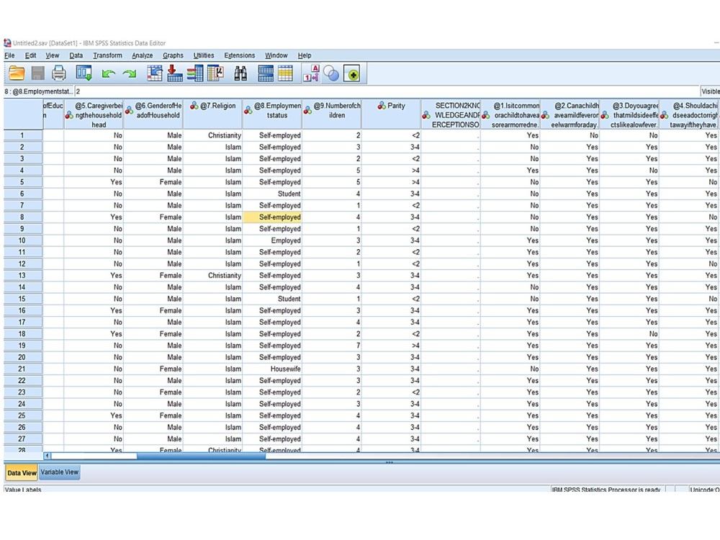Image resolution: width=720 pixels, height=540 pixels.
Task: Select the Split File toolbar icon
Action: coord(266,73)
